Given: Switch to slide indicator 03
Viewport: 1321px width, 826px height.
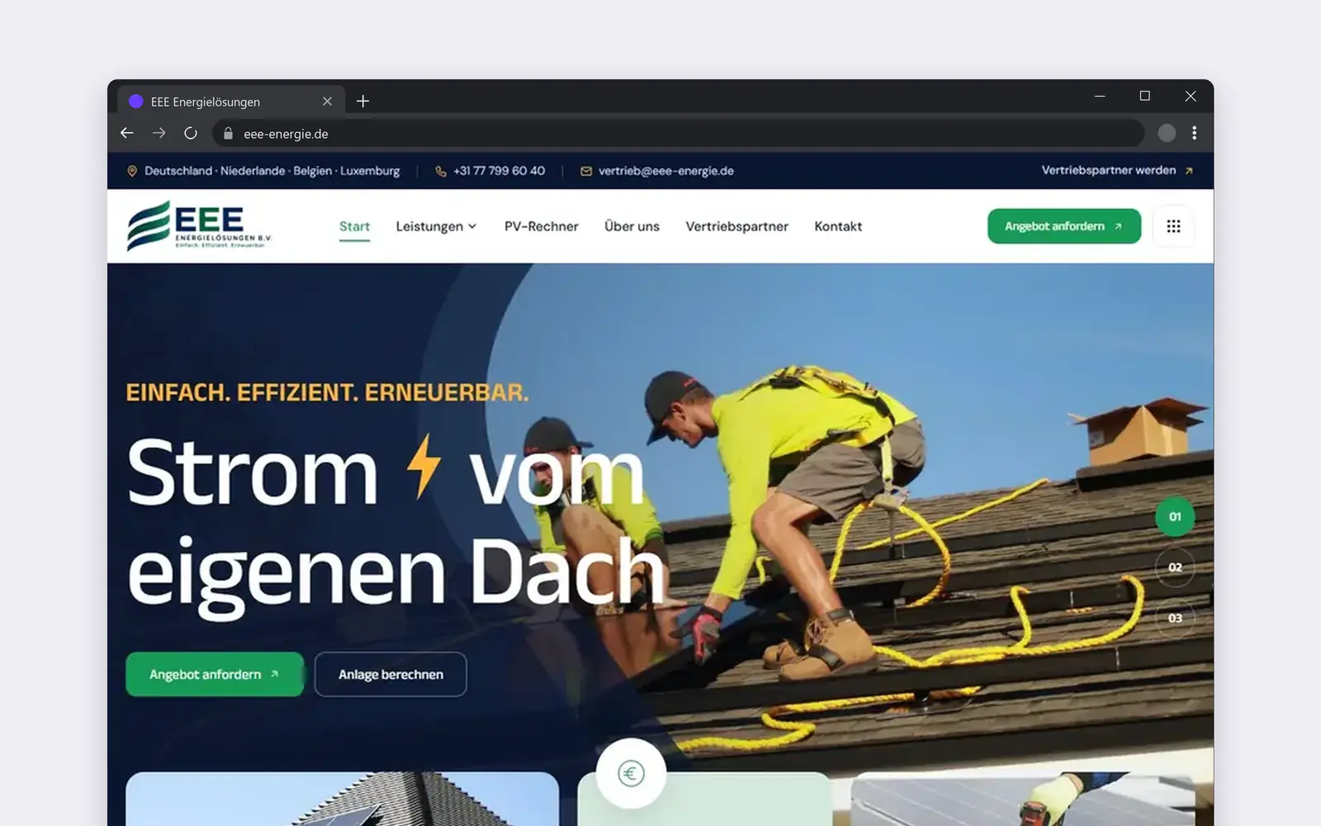Looking at the screenshot, I should [x=1175, y=619].
